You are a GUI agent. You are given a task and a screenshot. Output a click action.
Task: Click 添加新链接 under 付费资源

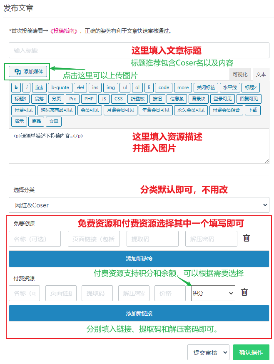pyautogui.click(x=139, y=313)
